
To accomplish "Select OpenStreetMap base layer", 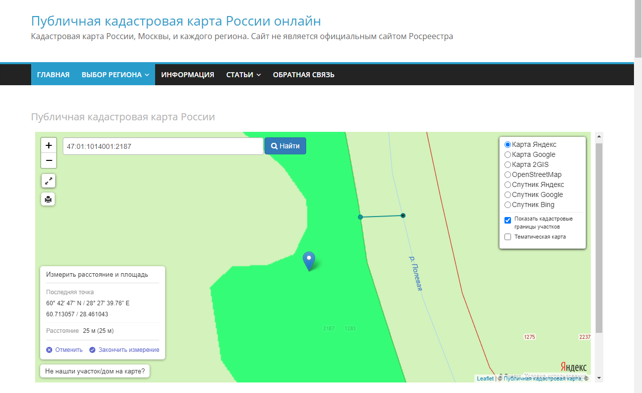I will [x=507, y=174].
